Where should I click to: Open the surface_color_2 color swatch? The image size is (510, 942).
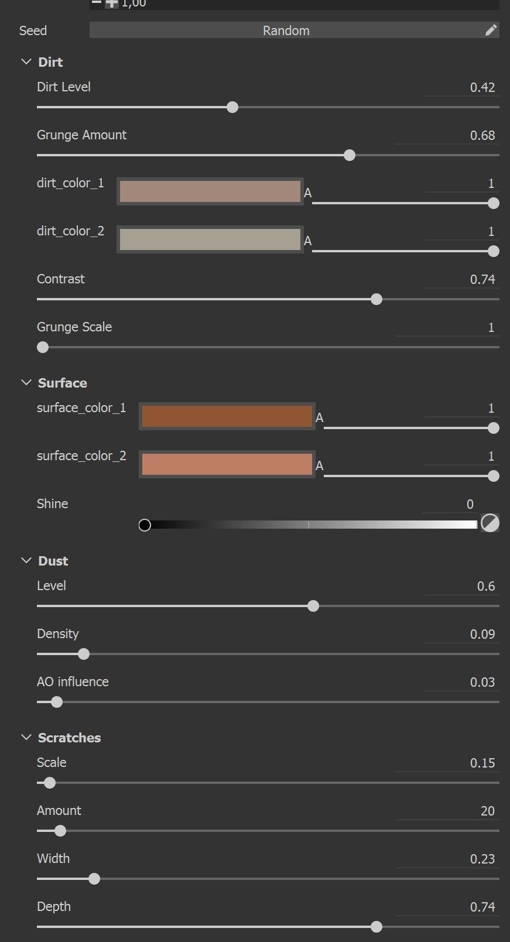point(227,464)
